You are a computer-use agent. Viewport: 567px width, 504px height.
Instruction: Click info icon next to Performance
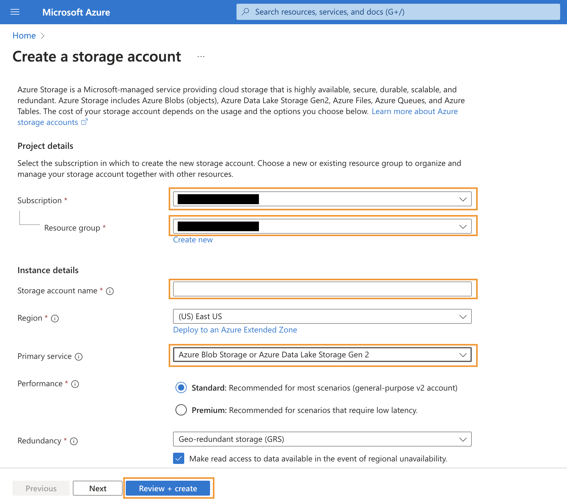(x=75, y=384)
